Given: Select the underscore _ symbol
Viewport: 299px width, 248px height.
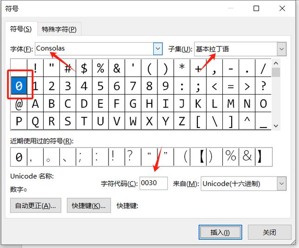Looking at the screenshot, I should [263, 121].
